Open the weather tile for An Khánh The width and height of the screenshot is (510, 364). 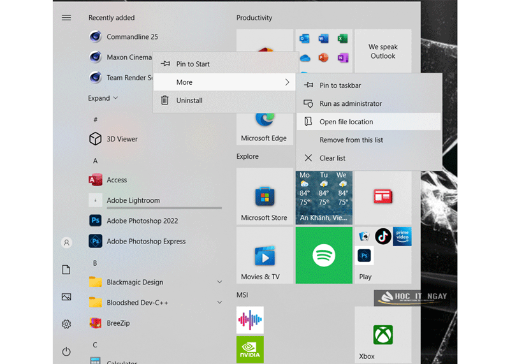pyautogui.click(x=324, y=198)
